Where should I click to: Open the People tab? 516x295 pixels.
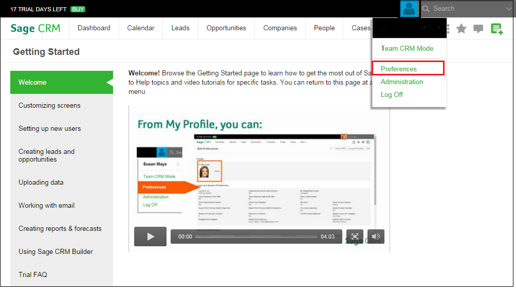coord(324,28)
